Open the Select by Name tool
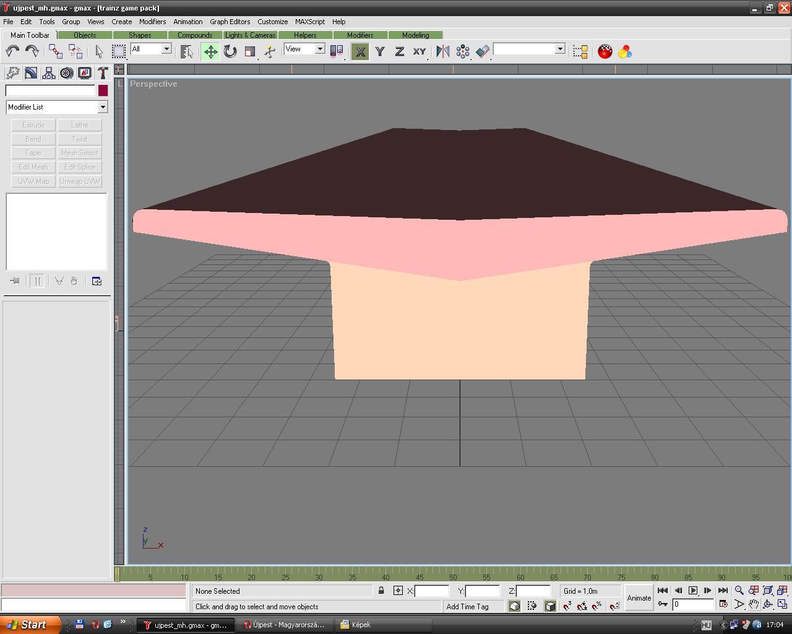 pos(187,52)
